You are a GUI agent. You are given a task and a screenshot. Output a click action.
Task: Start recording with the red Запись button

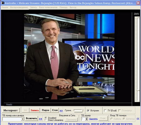tap(35, 110)
